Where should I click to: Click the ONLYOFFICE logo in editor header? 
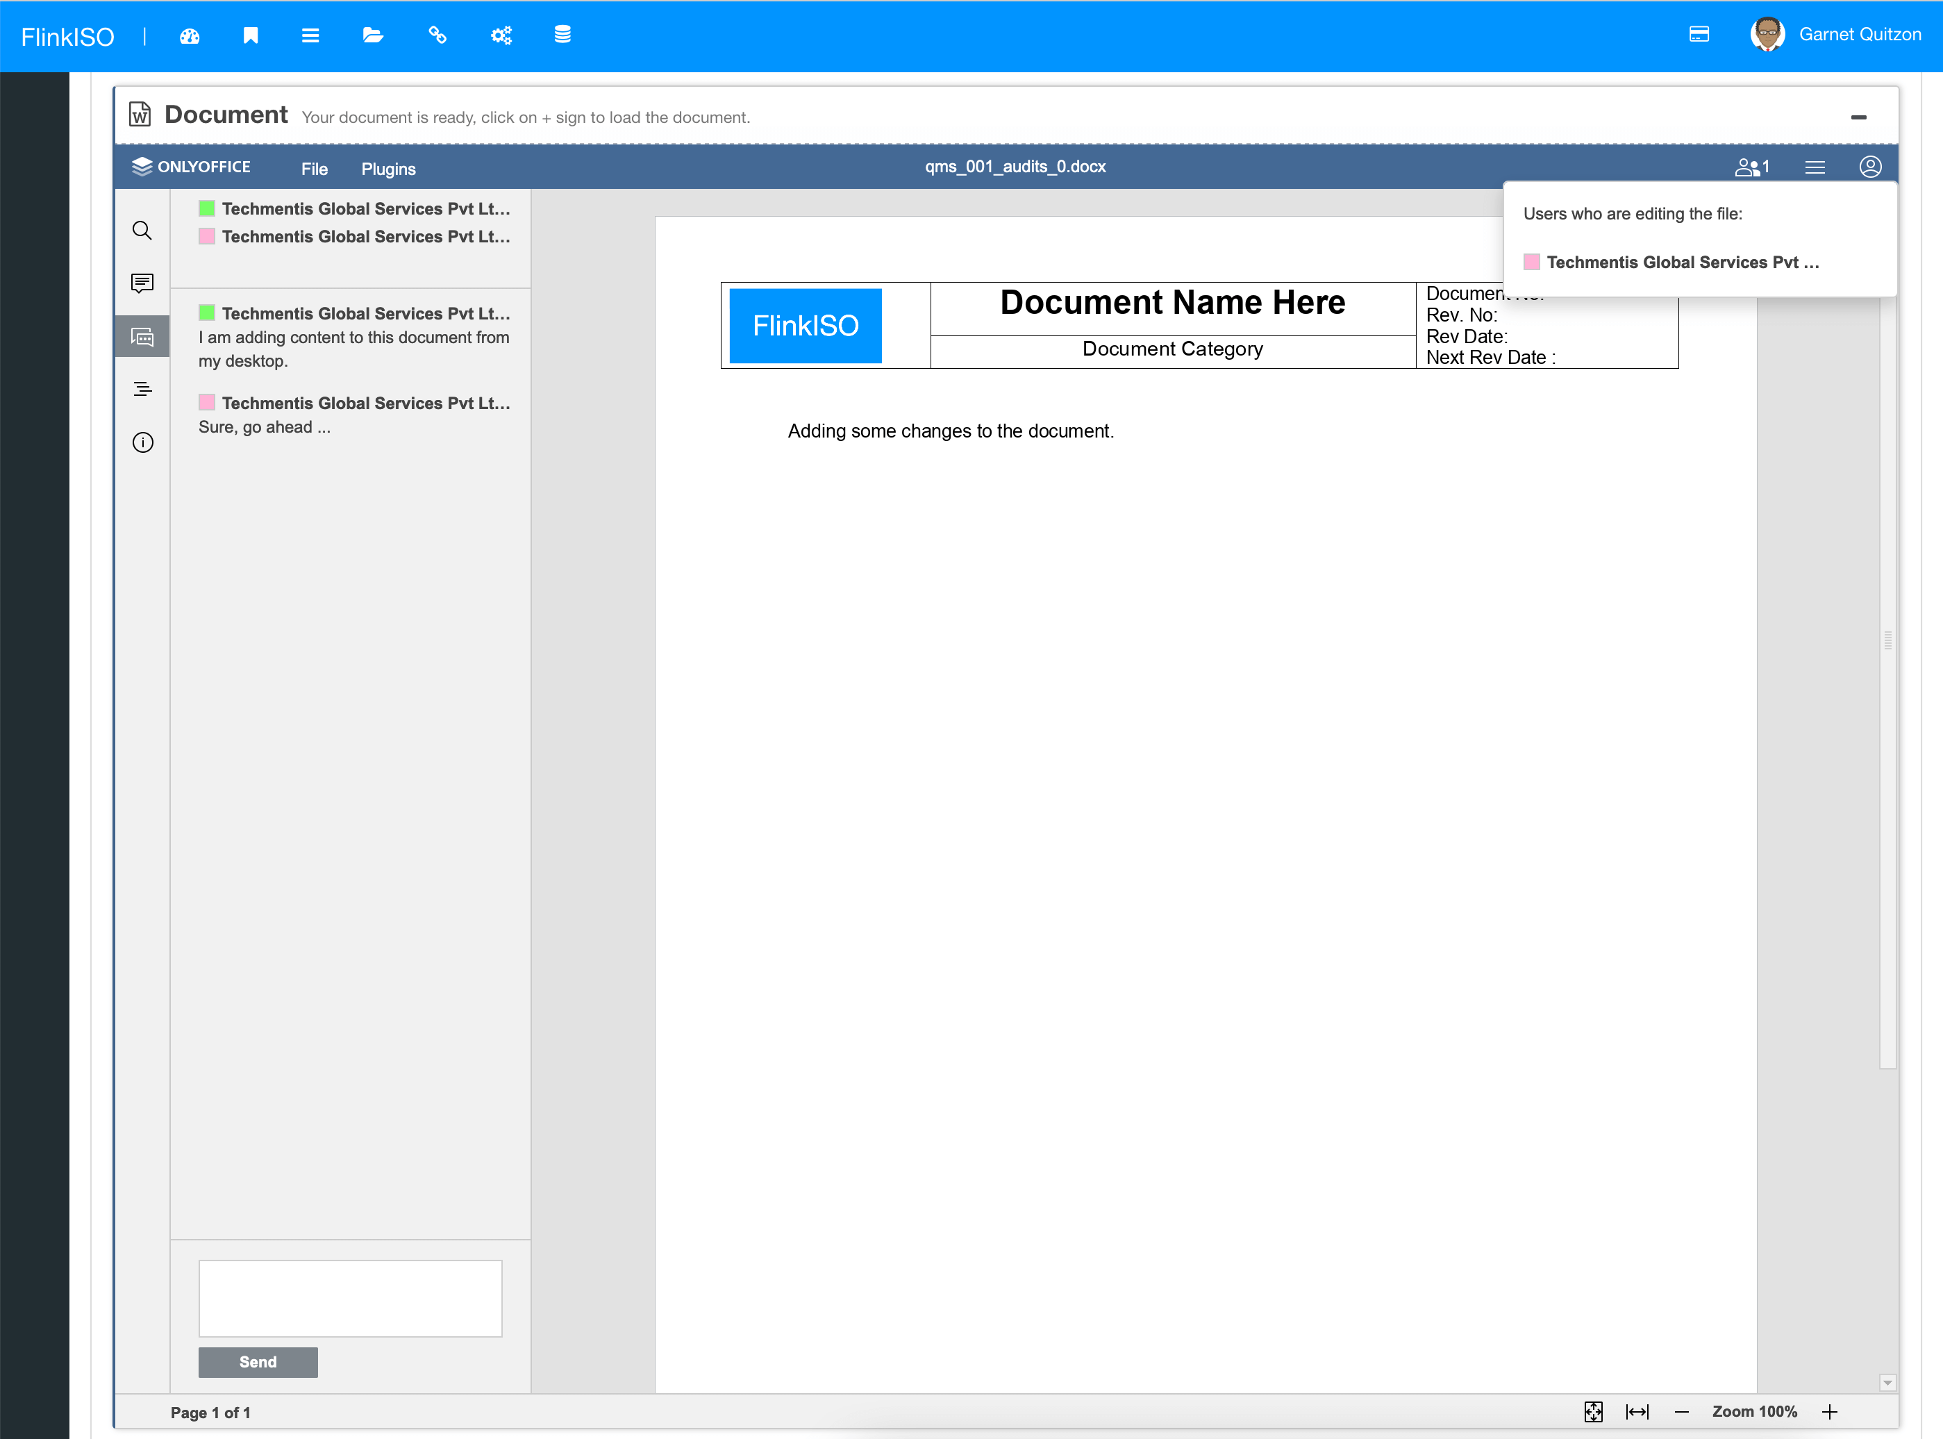pyautogui.click(x=192, y=167)
